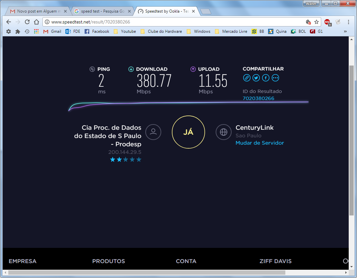Image resolution: width=357 pixels, height=278 pixels.
Task: Click the CenturyLink server name
Action: coord(254,128)
